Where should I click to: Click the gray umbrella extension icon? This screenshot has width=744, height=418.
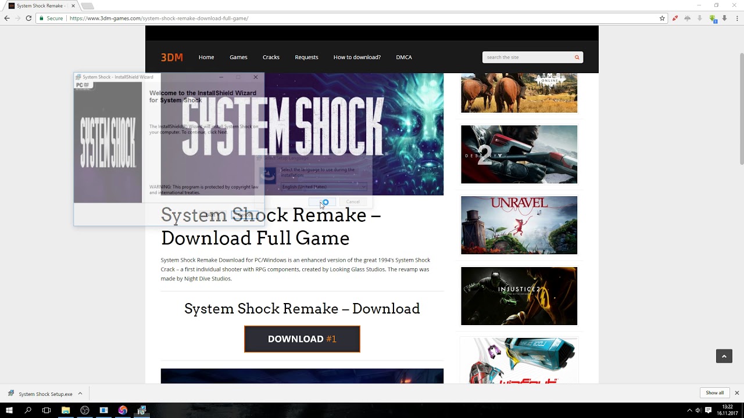point(687,18)
